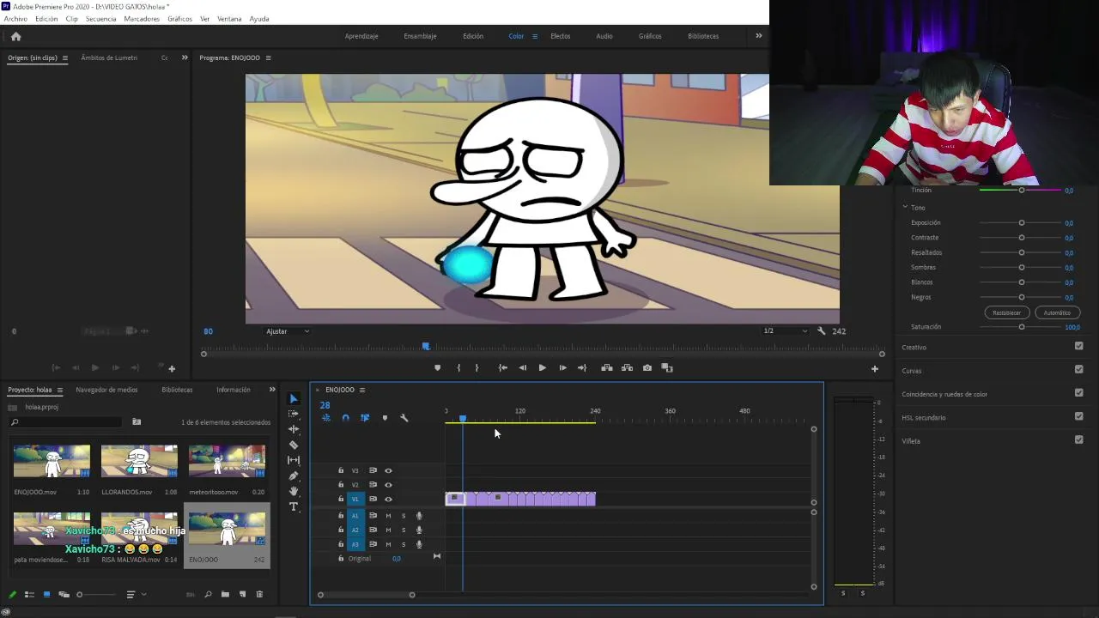Open Project sort icons dropdown
1099x618 pixels.
point(135,594)
